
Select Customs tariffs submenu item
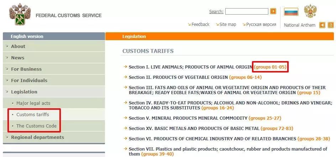point(33,114)
